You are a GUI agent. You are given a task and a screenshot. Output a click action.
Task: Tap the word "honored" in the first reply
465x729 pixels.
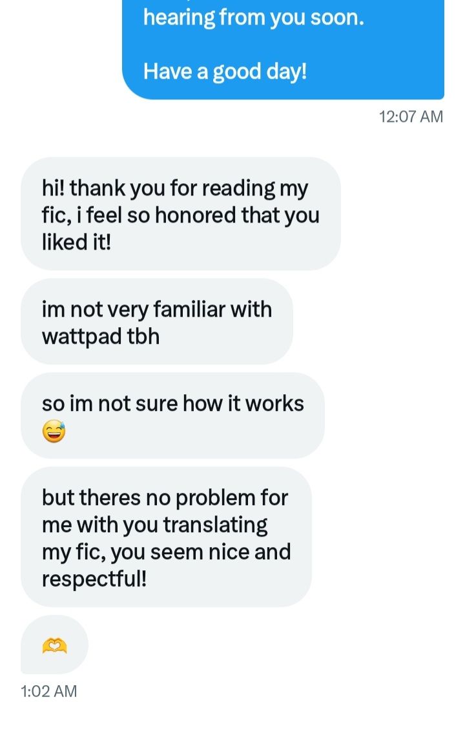point(196,215)
